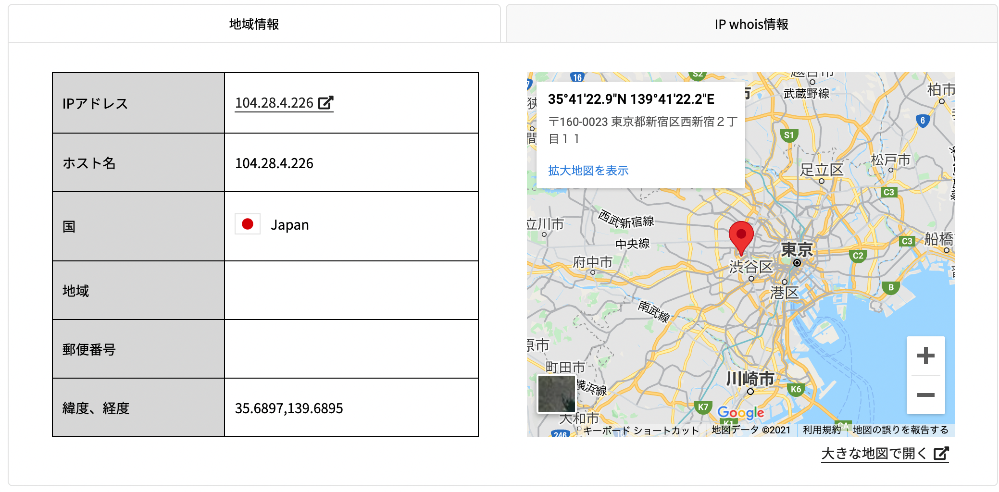Click the Google logo on the map
999x492 pixels.
[x=740, y=412]
